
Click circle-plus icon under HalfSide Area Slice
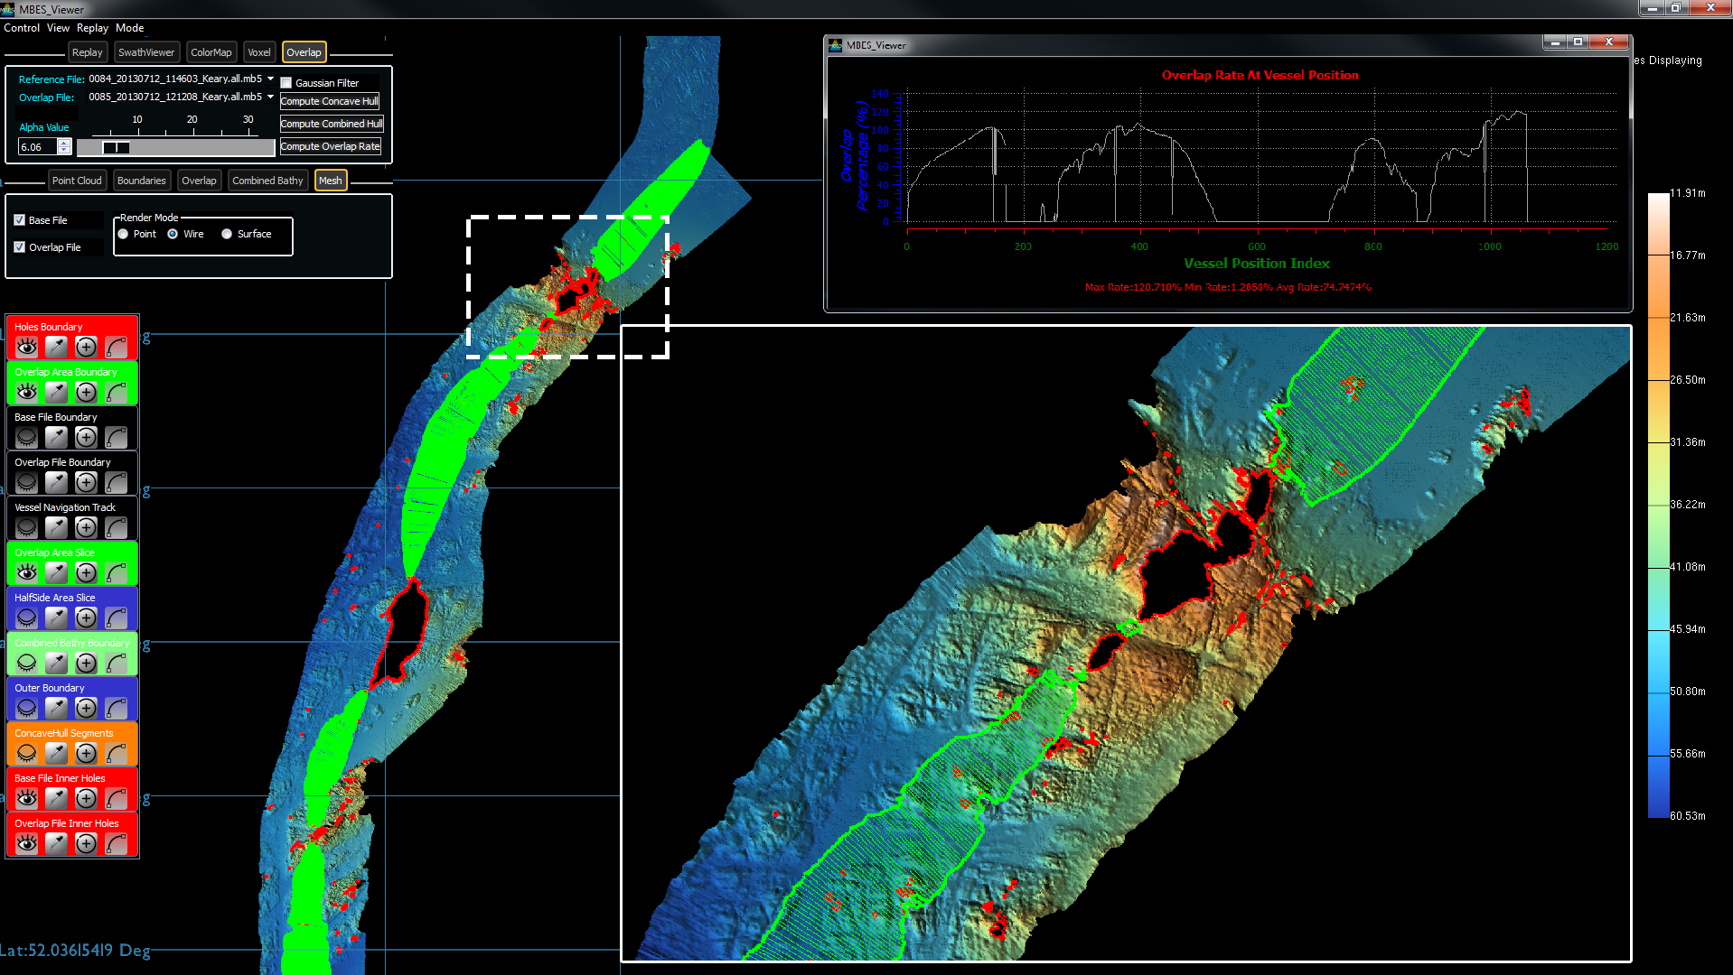86,618
